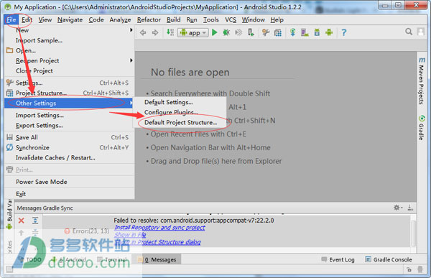Screen dimensions: 431x278
Task: Open Settings... from File menu
Action: point(69,83)
